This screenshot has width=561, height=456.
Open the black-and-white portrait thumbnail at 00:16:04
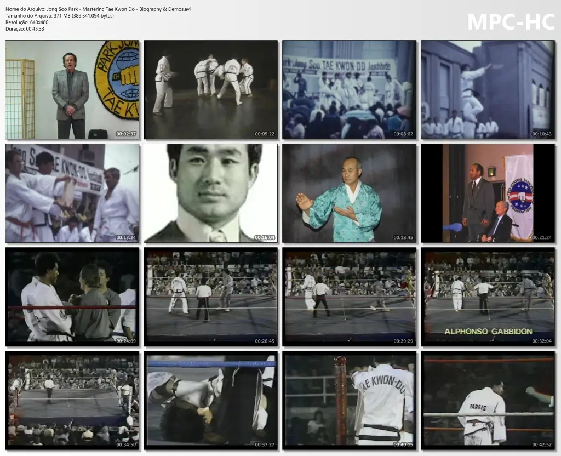[211, 193]
